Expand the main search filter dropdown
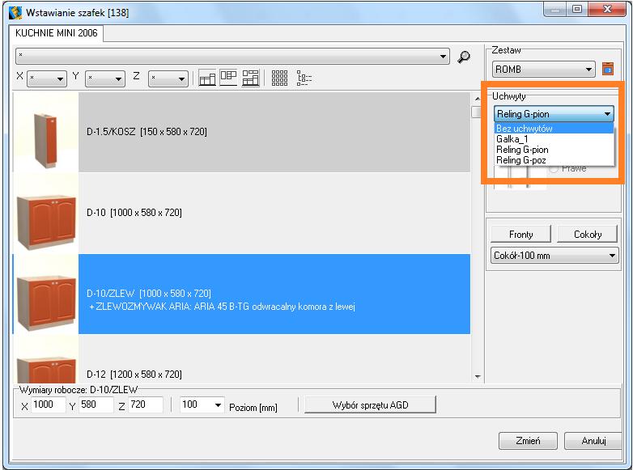Image resolution: width=633 pixels, height=470 pixels. (443, 57)
